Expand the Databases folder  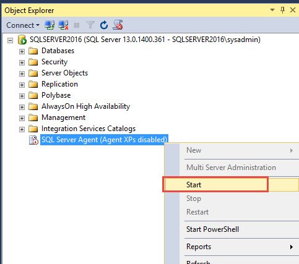tap(22, 51)
